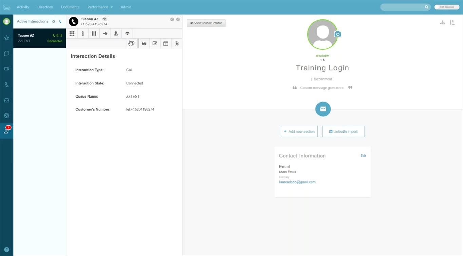Open wrap-up codes clipboard icon
Image resolution: width=463 pixels, height=256 pixels.
(177, 43)
